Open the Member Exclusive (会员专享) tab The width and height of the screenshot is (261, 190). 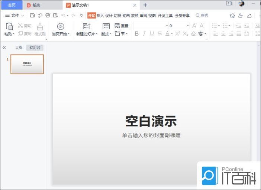tap(182, 16)
